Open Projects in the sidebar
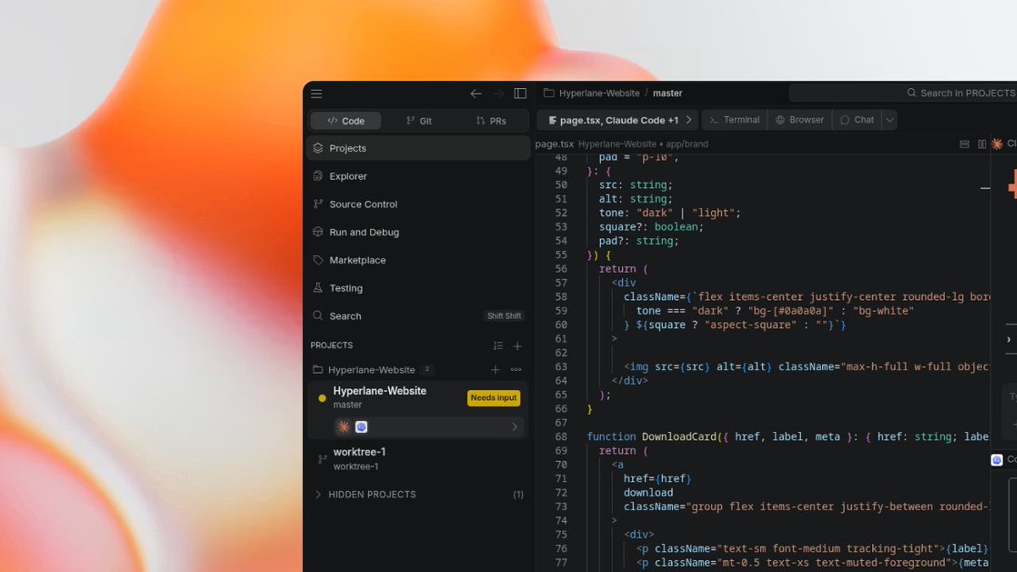This screenshot has width=1017, height=572. click(x=419, y=148)
